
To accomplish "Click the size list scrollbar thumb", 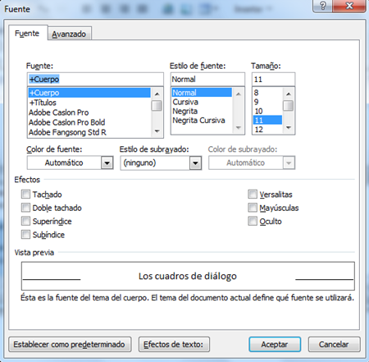I will [x=289, y=106].
